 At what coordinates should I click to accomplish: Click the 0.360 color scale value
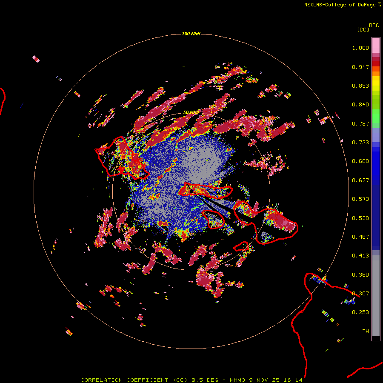(x=360, y=275)
